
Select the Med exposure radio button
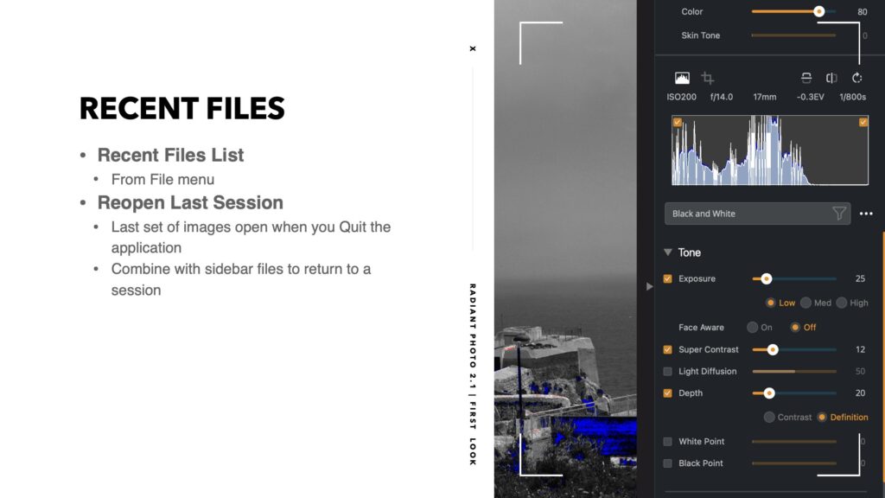806,303
